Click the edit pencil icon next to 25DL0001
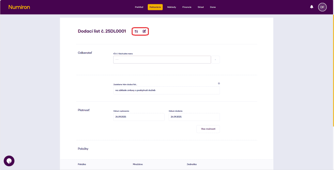Screen dimensions: 334x170 coord(144,31)
